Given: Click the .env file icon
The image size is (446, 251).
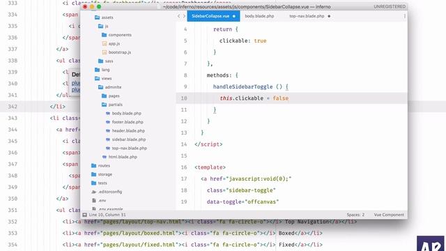Looking at the screenshot, I should [94, 201].
